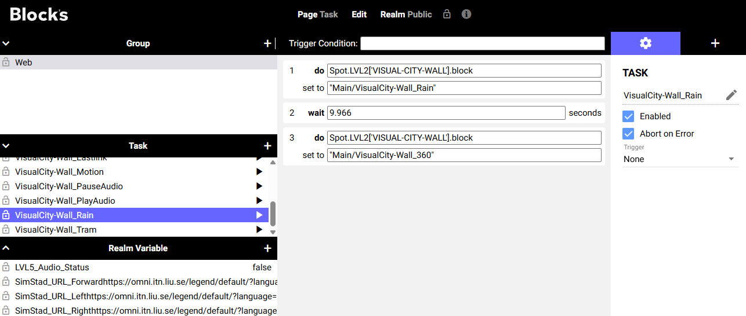The image size is (746, 316).
Task: Click the realm lock icon in header
Action: click(x=447, y=14)
